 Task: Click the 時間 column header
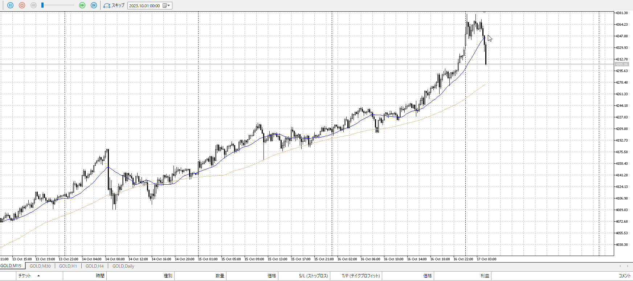click(x=100, y=276)
